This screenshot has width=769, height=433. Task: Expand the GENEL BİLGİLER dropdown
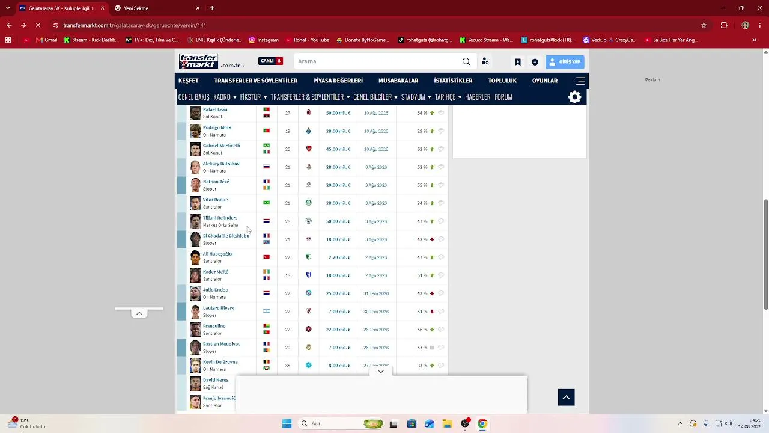[x=375, y=97]
